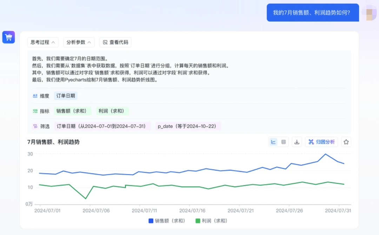
Task: Click the 2024/07/31 x-axis label
Action: click(338, 210)
